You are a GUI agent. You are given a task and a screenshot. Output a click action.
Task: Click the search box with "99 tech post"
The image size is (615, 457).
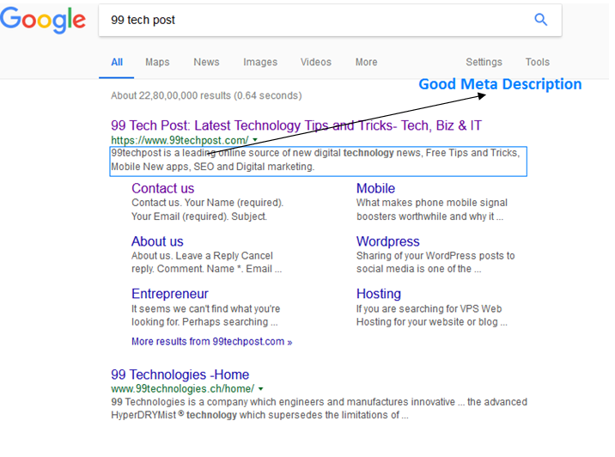pos(309,20)
